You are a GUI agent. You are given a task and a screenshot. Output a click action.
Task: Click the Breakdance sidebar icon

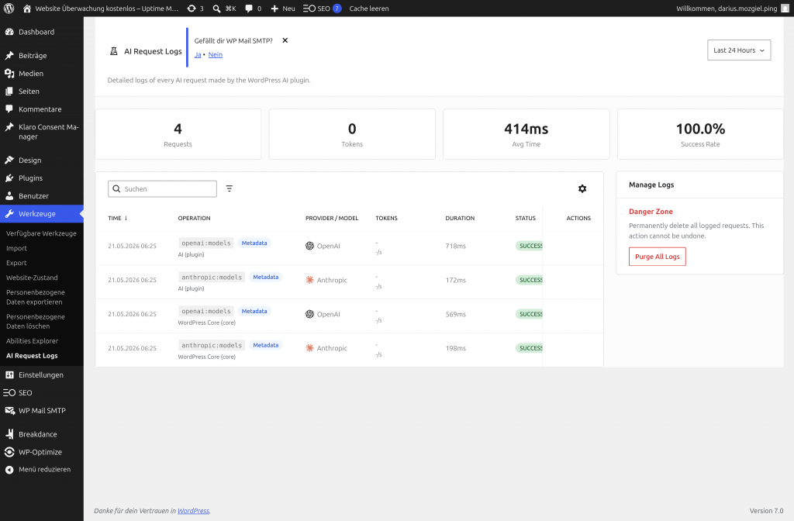(9, 434)
